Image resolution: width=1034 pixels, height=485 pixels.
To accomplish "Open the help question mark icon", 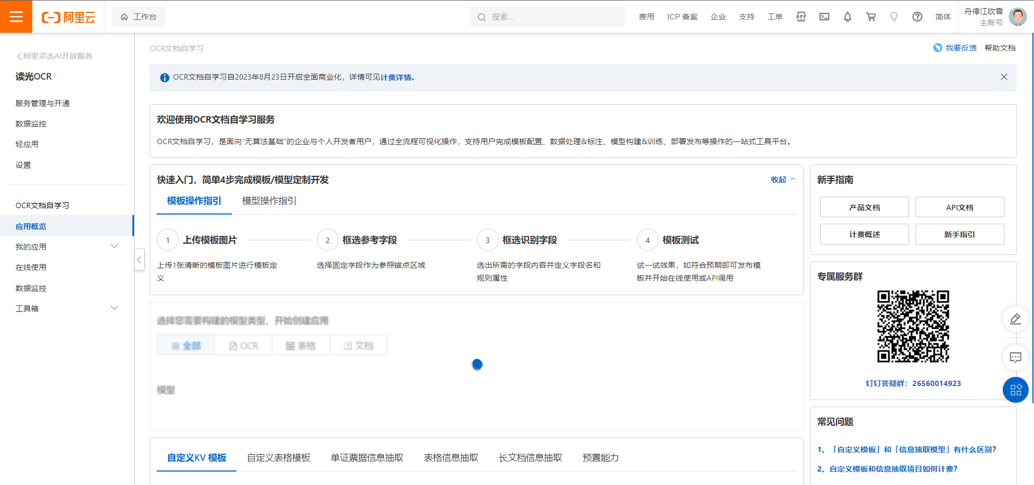I will [x=917, y=17].
